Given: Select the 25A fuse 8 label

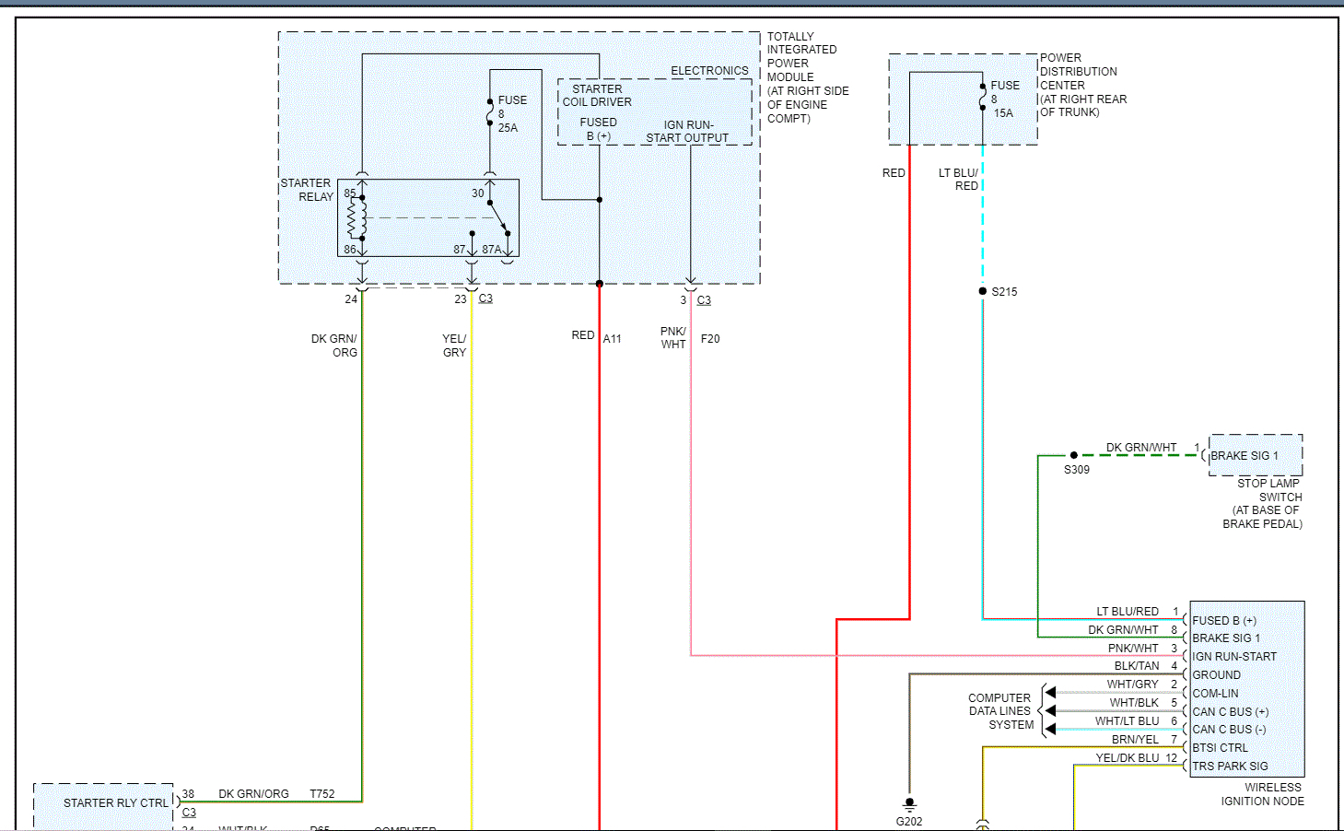Looking at the screenshot, I should pos(512,114).
